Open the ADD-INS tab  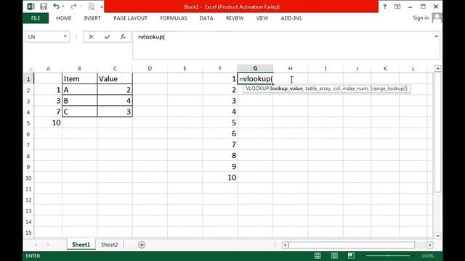pos(291,18)
